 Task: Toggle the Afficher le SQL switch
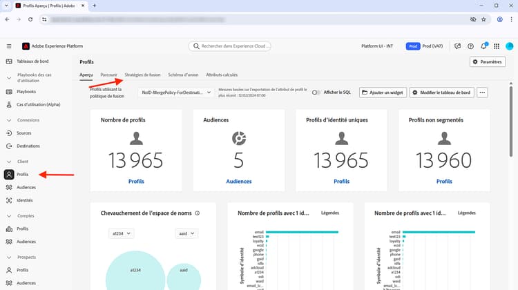click(316, 93)
